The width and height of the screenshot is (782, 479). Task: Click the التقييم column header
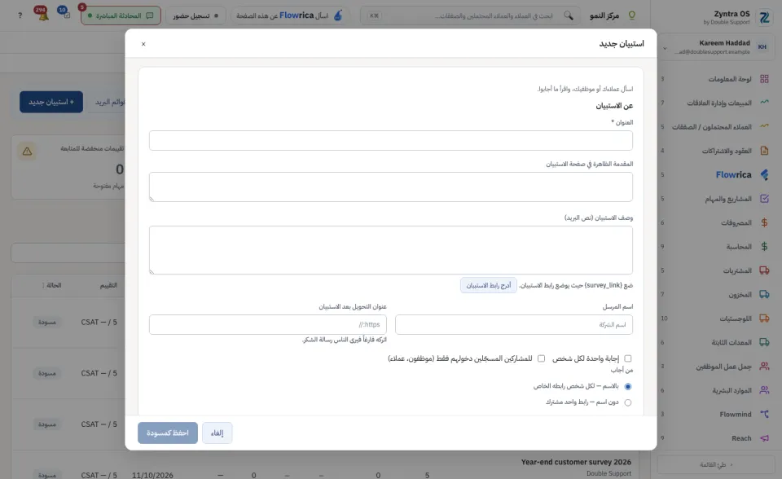coord(108,285)
